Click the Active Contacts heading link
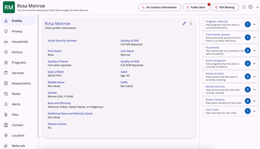260x149 pixels. [215, 100]
